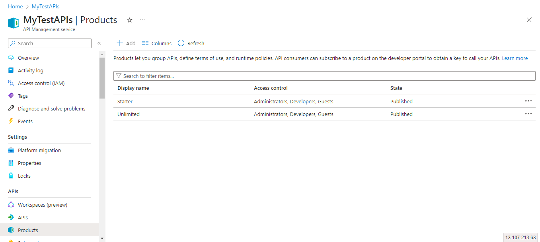Click the Workspaces preview icon
Image resolution: width=540 pixels, height=242 pixels.
click(11, 205)
